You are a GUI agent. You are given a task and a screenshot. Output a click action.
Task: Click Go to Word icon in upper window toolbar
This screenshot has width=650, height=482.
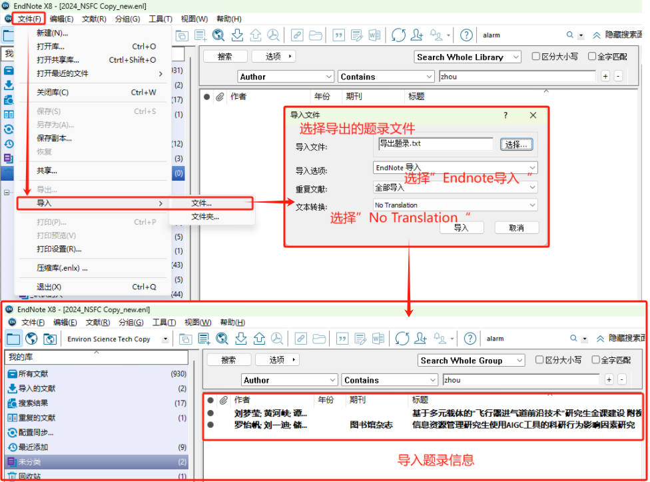[374, 35]
